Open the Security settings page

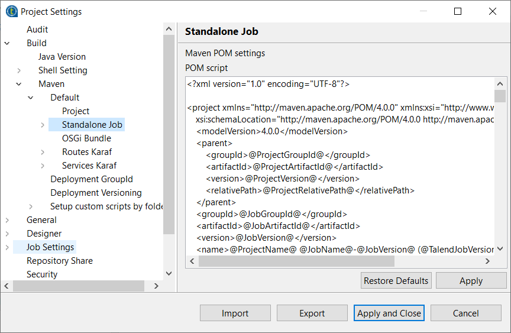click(42, 274)
